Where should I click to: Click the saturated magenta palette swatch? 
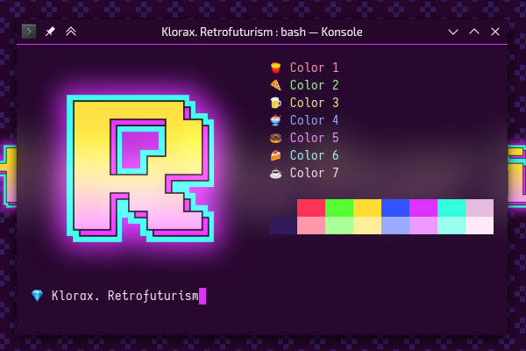(423, 208)
